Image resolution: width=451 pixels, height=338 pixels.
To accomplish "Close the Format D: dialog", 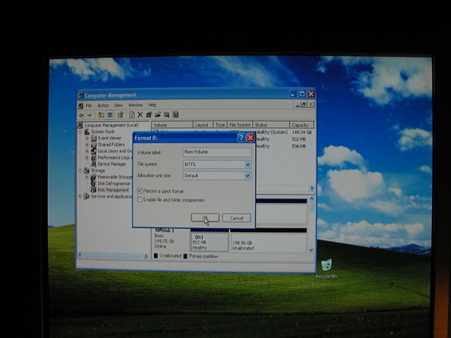I will [x=251, y=138].
